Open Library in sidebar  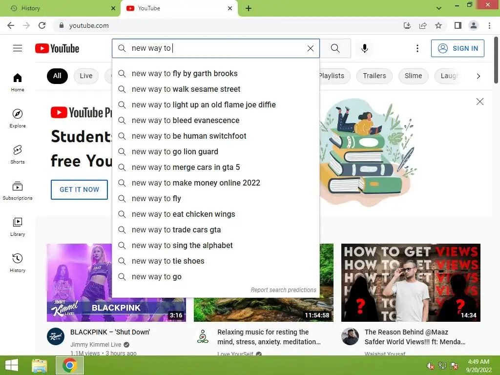(x=18, y=227)
